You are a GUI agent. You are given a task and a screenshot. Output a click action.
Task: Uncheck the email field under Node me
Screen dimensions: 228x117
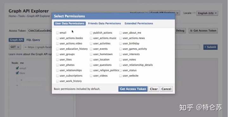tap(17, 68)
